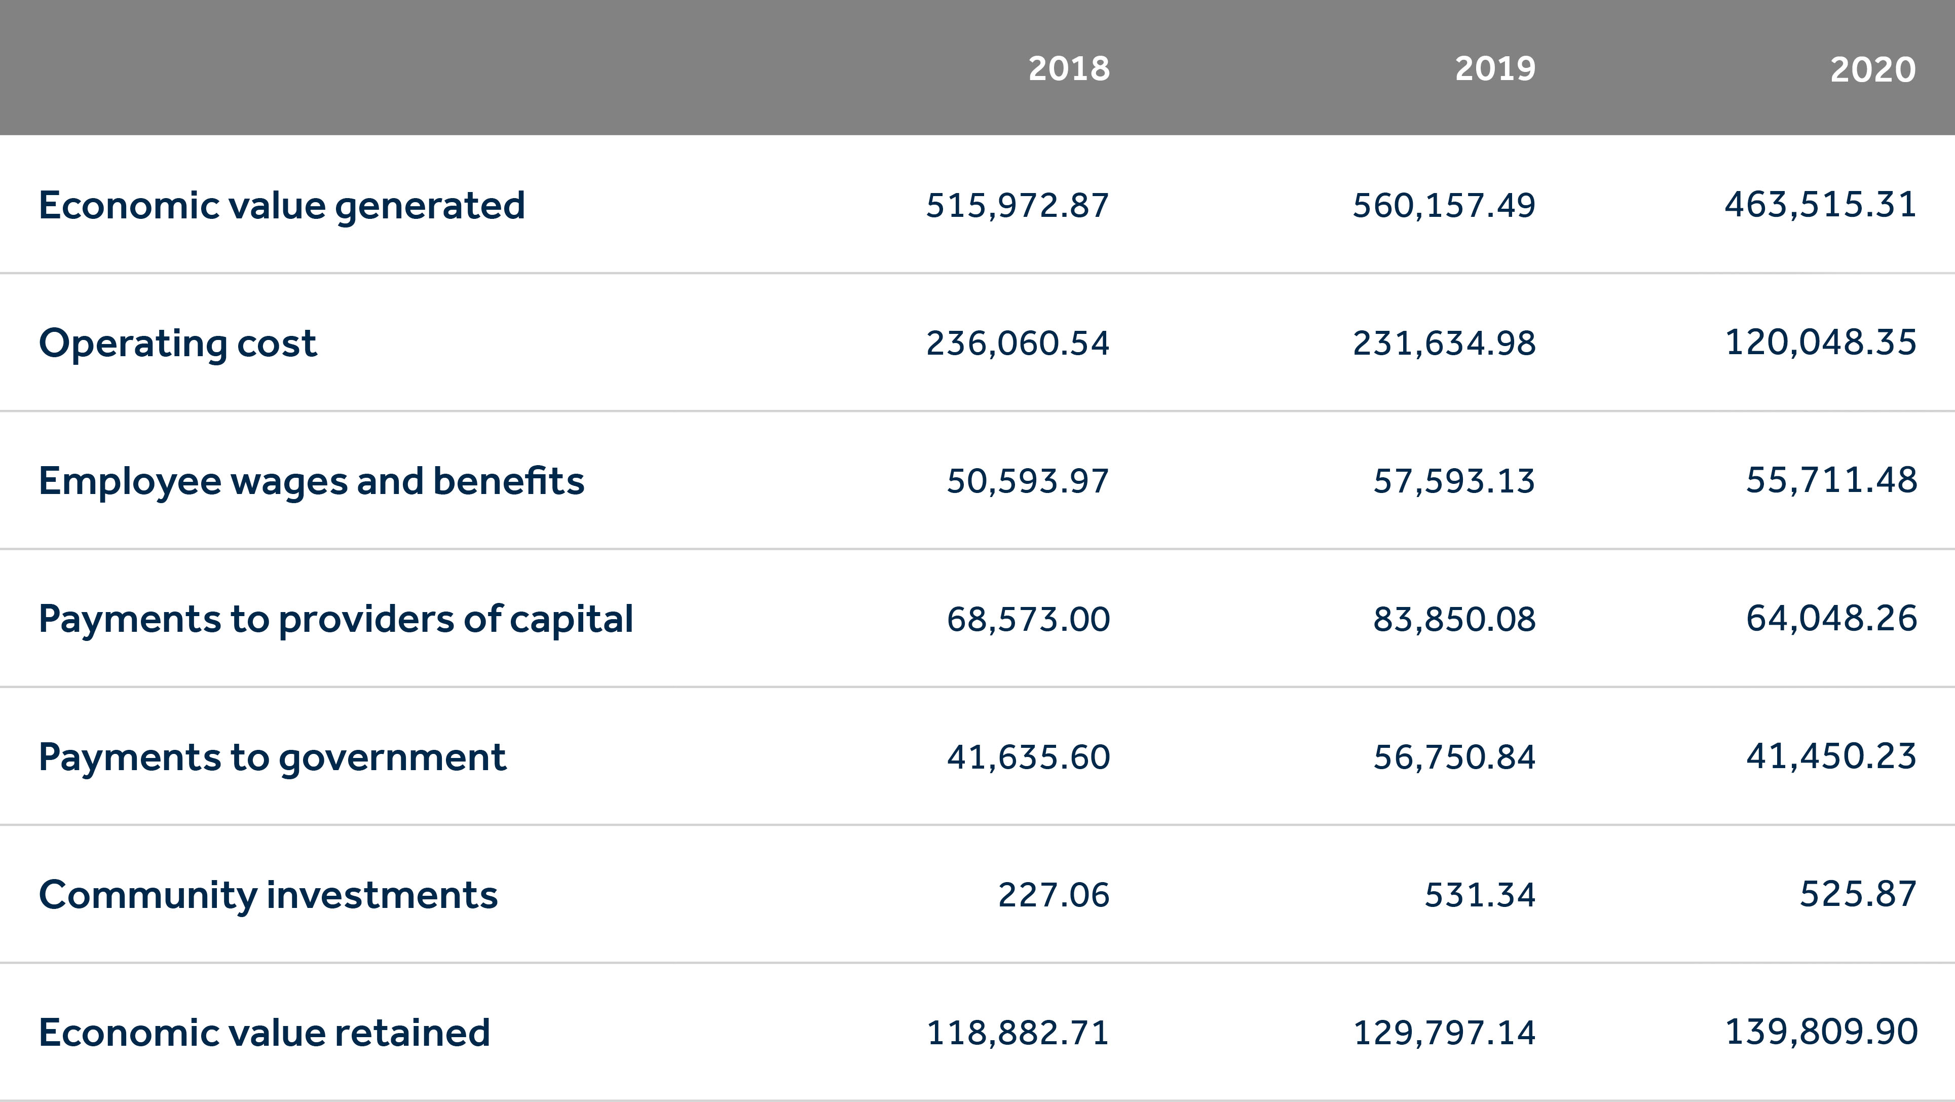This screenshot has height=1102, width=1955.
Task: Select the Economic value generated row label
Action: point(282,206)
